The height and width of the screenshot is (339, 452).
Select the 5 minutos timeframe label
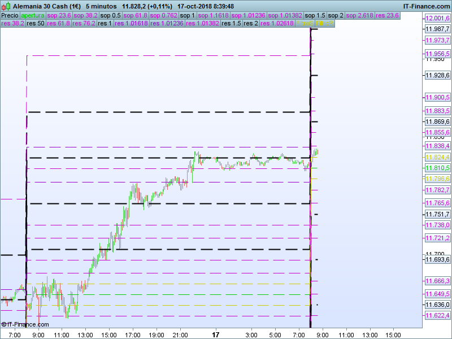point(101,6)
